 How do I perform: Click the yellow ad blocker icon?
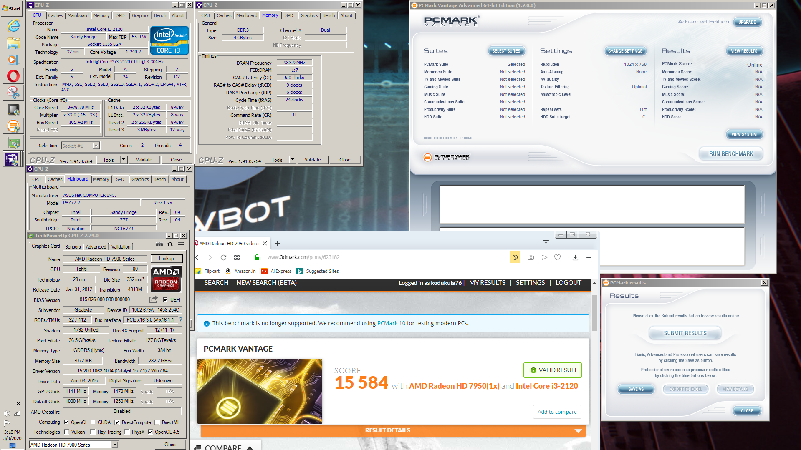click(515, 258)
